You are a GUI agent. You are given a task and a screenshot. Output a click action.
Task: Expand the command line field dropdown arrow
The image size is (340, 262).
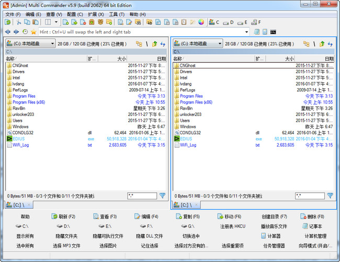[246, 32]
